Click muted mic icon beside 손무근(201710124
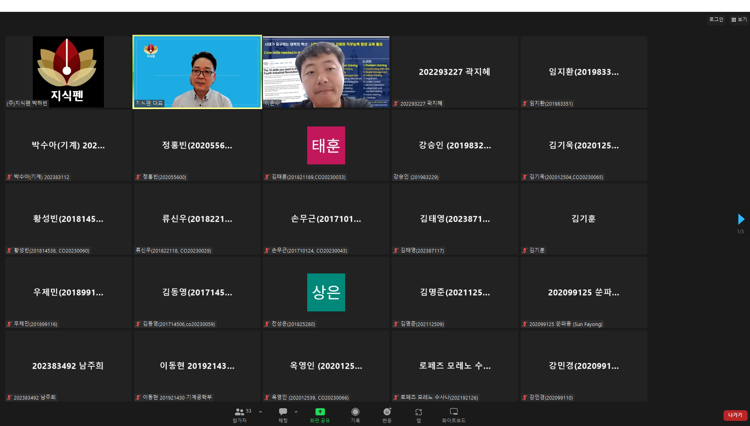The image size is (750, 426). pos(267,251)
